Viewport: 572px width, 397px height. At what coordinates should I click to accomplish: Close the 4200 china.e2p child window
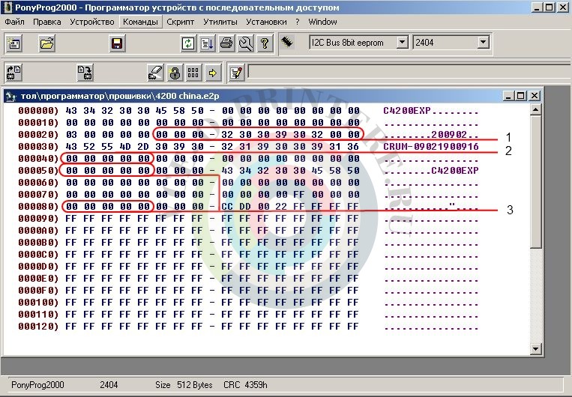click(535, 96)
